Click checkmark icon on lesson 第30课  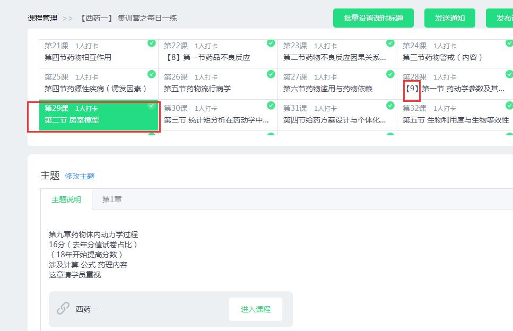(x=271, y=106)
